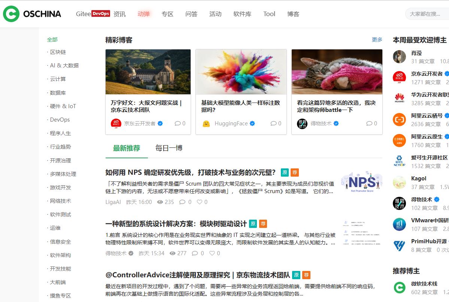Like the 模块树驱动设计 article with heart icon
449x302 pixels.
(212, 253)
